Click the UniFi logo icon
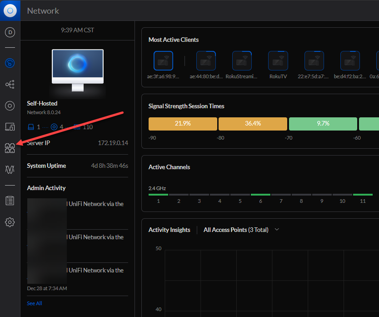 (10, 10)
